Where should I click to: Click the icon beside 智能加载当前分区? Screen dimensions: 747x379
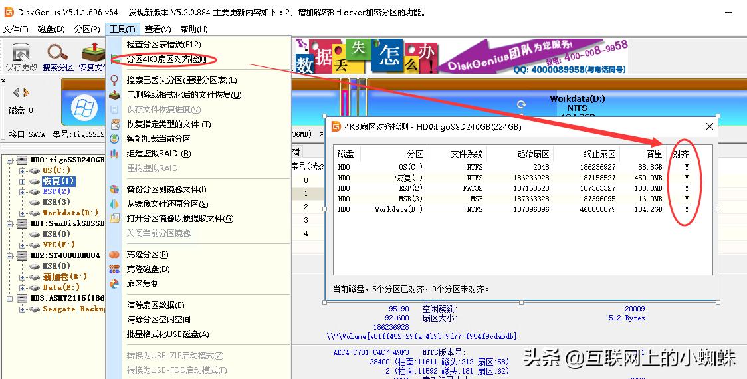[x=114, y=139]
